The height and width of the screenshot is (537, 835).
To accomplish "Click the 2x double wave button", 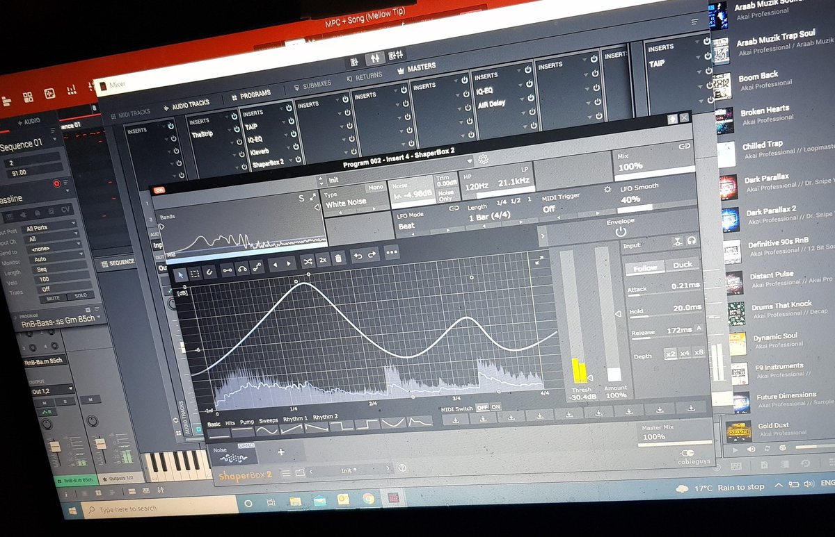I will (323, 261).
